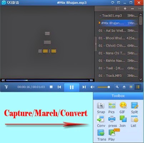This screenshot has width=144, height=143.
Task: Adjust the volume slider
Action: click(104, 87)
